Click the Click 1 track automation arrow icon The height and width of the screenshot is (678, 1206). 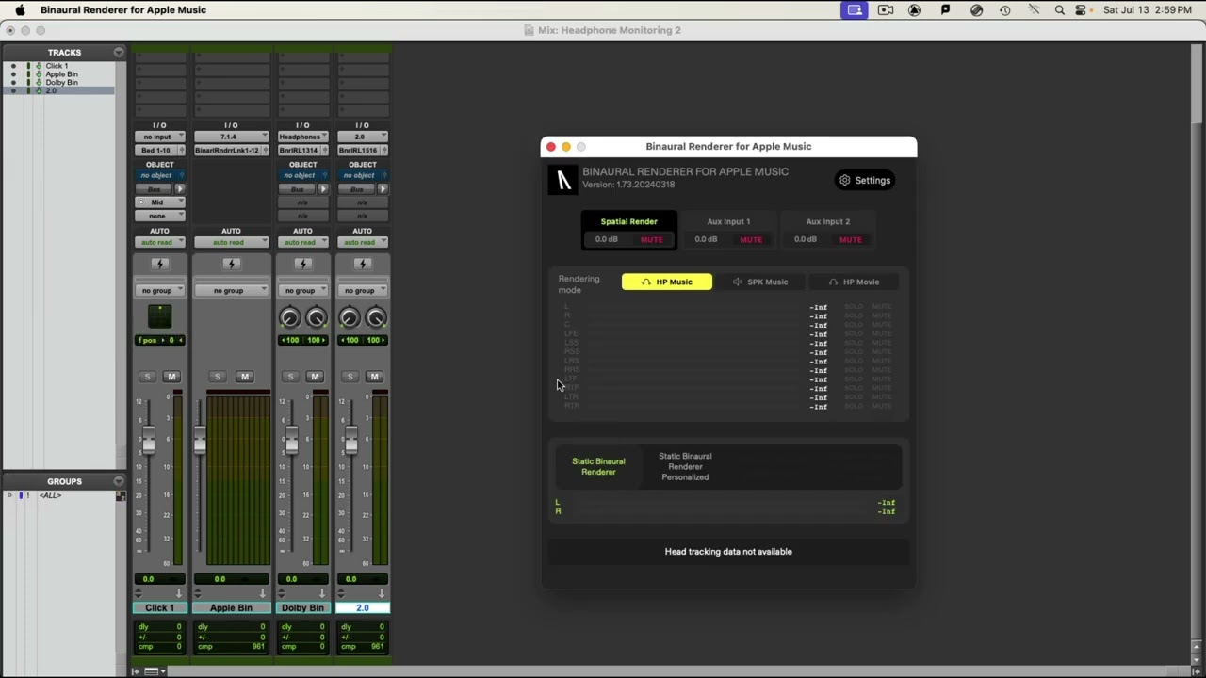(178, 593)
